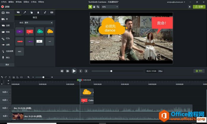Click the download arrow icon beside Share
This screenshot has height=124, width=207.
pos(190,6)
